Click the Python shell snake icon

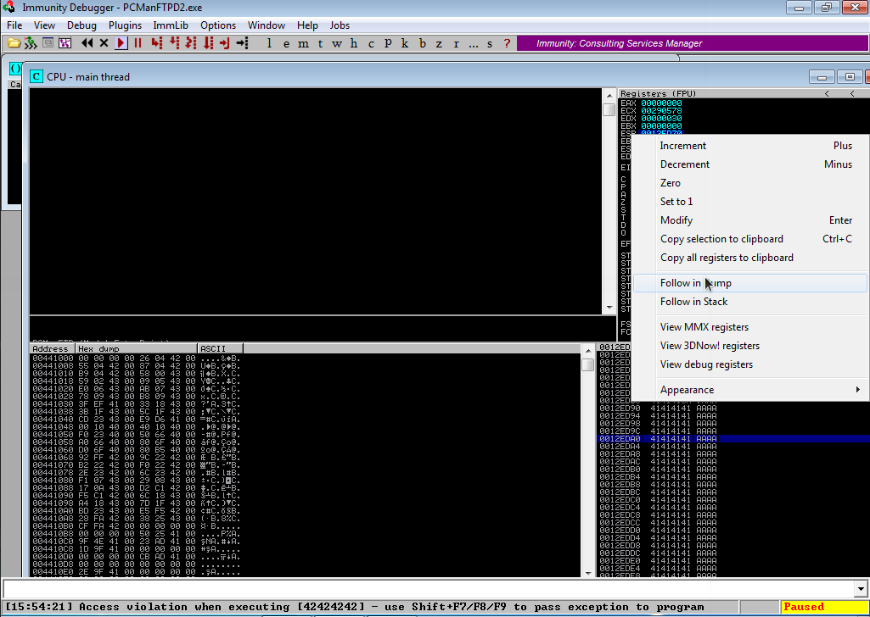point(31,43)
